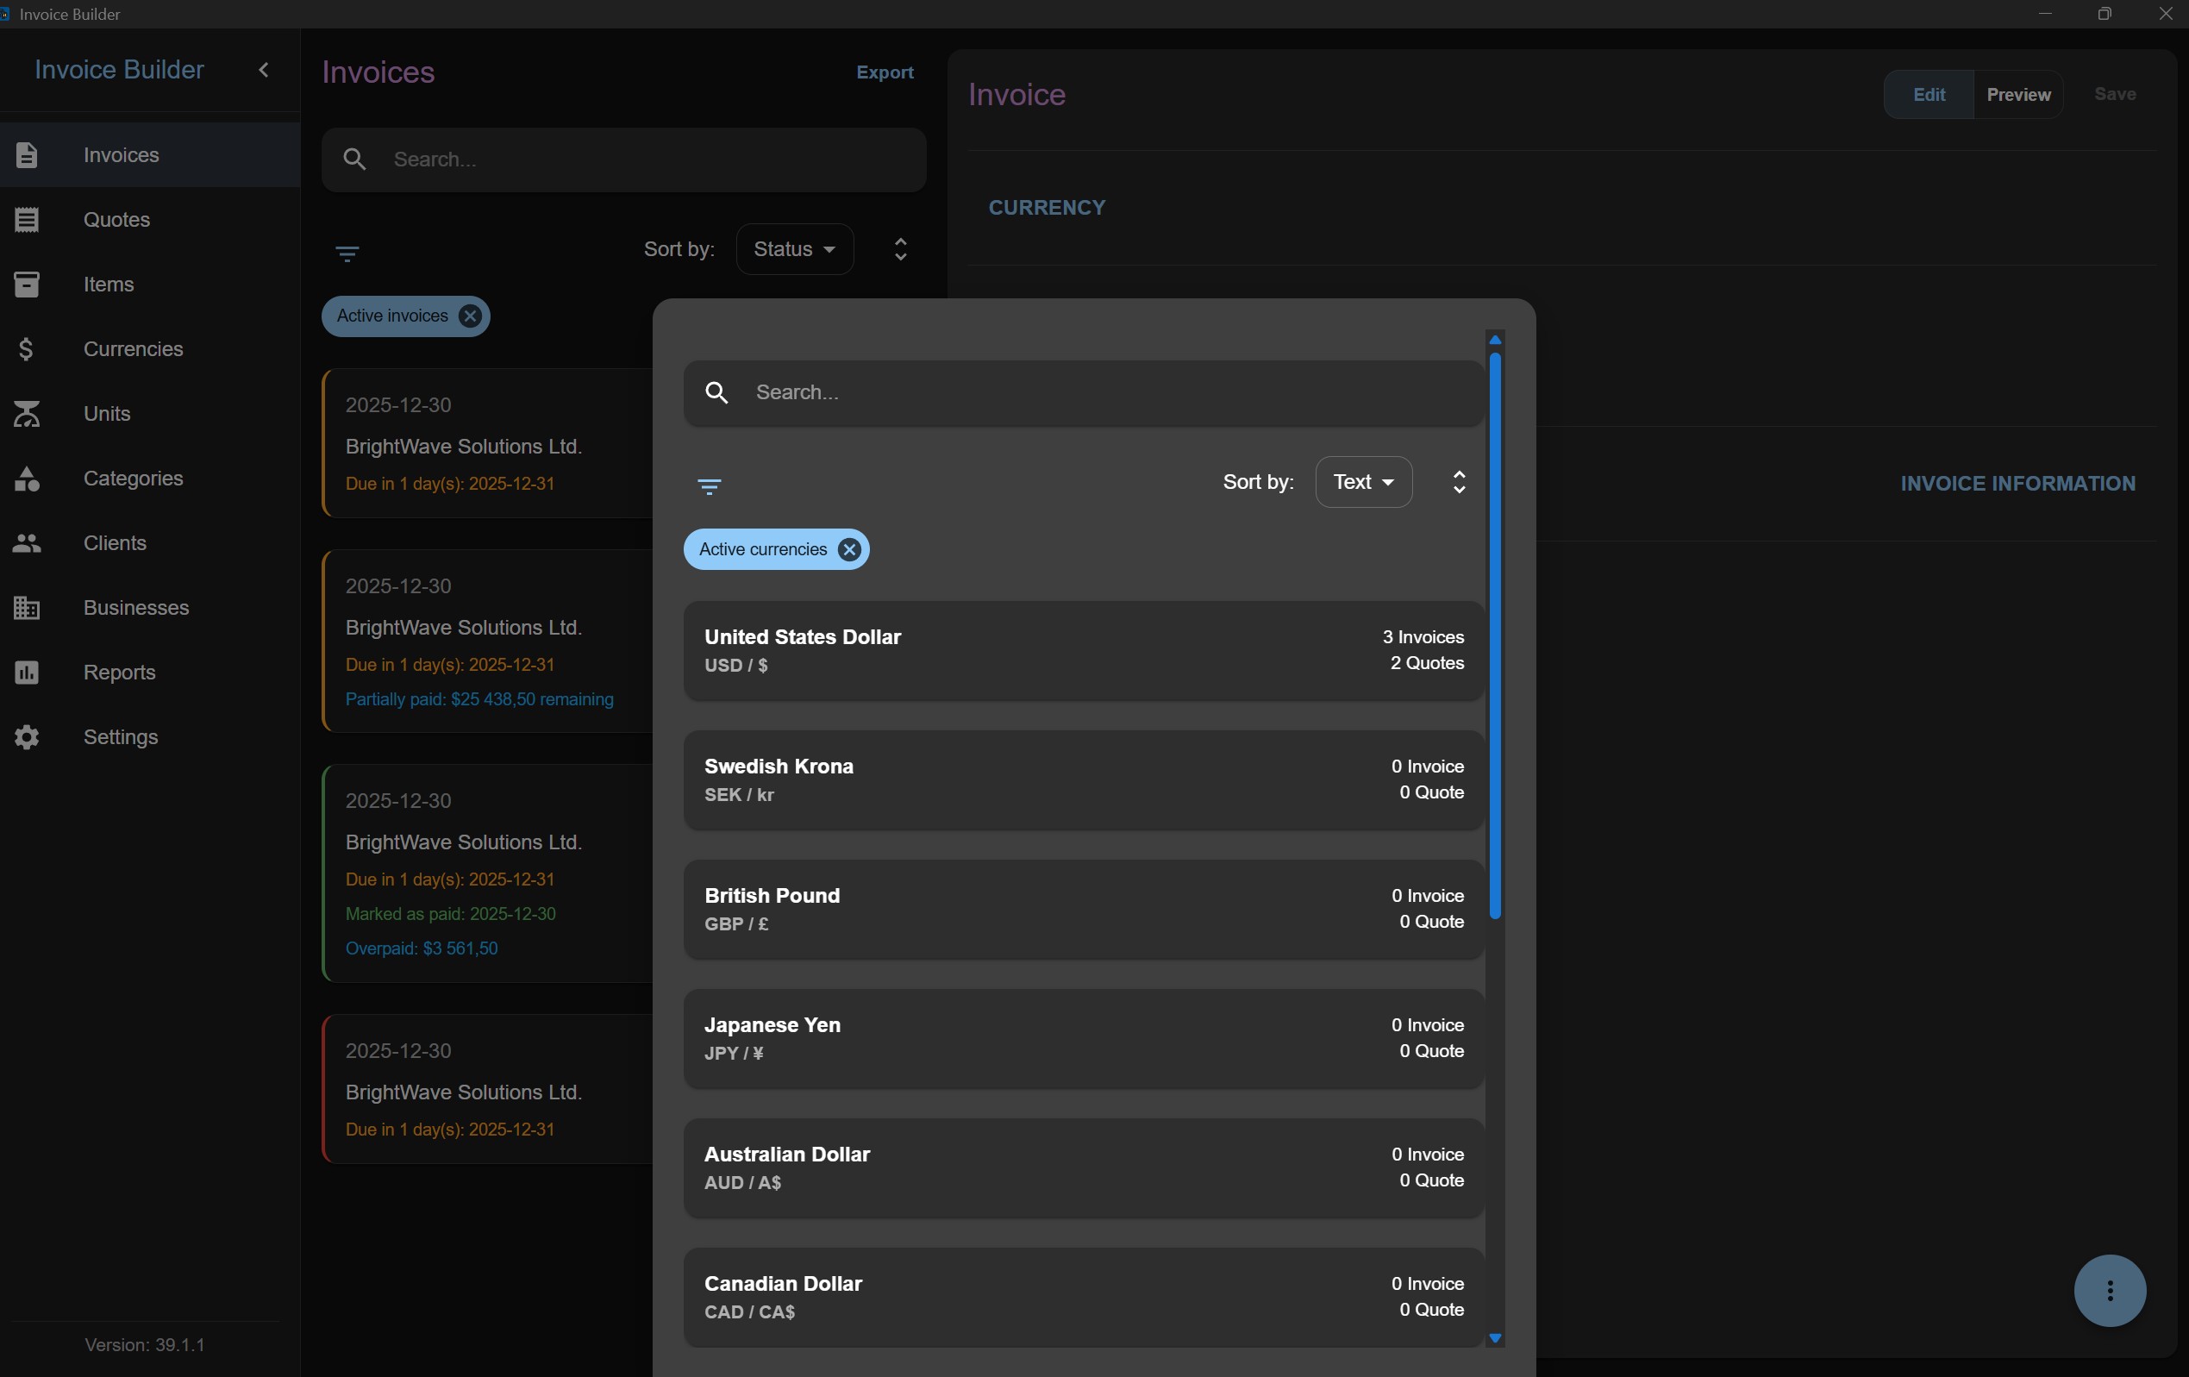This screenshot has height=1377, width=2189.
Task: Switch to Edit mode
Action: [1928, 95]
